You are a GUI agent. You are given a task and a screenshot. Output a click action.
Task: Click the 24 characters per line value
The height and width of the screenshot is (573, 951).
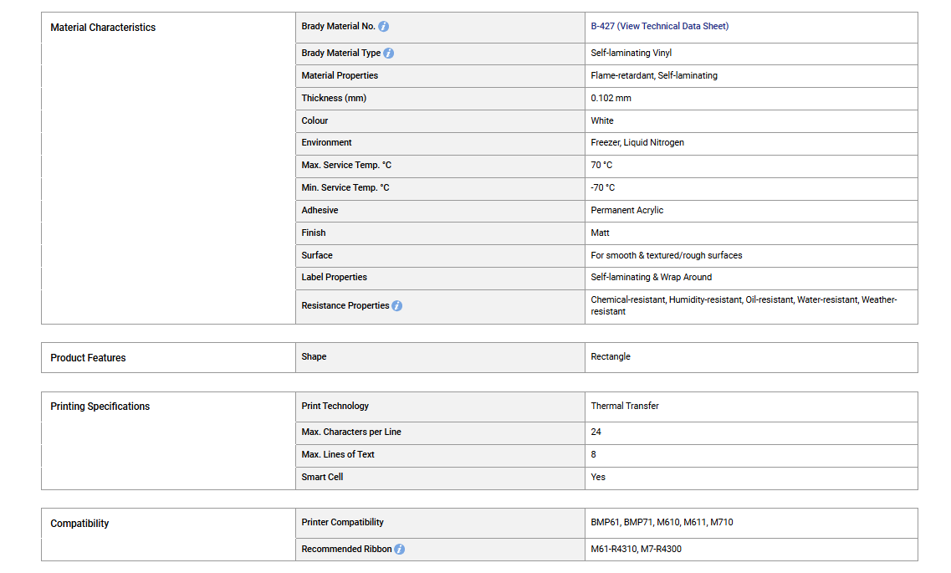point(596,432)
